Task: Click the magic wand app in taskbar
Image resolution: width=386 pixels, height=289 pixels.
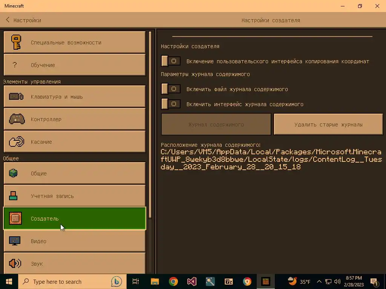Action: coord(210,281)
